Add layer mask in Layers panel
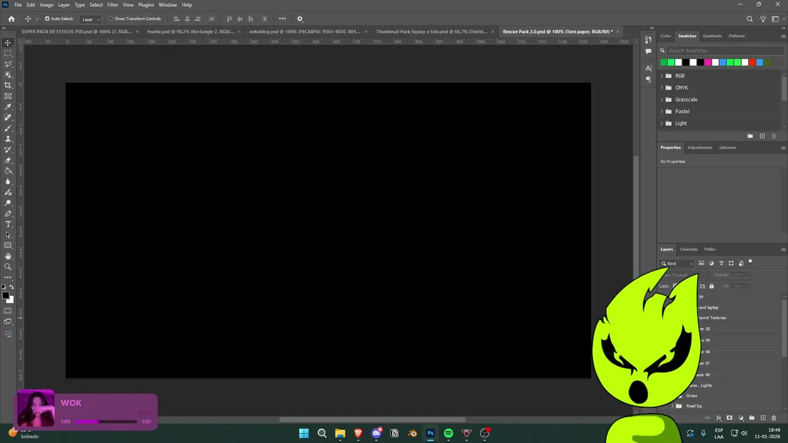788x443 pixels. tap(730, 418)
